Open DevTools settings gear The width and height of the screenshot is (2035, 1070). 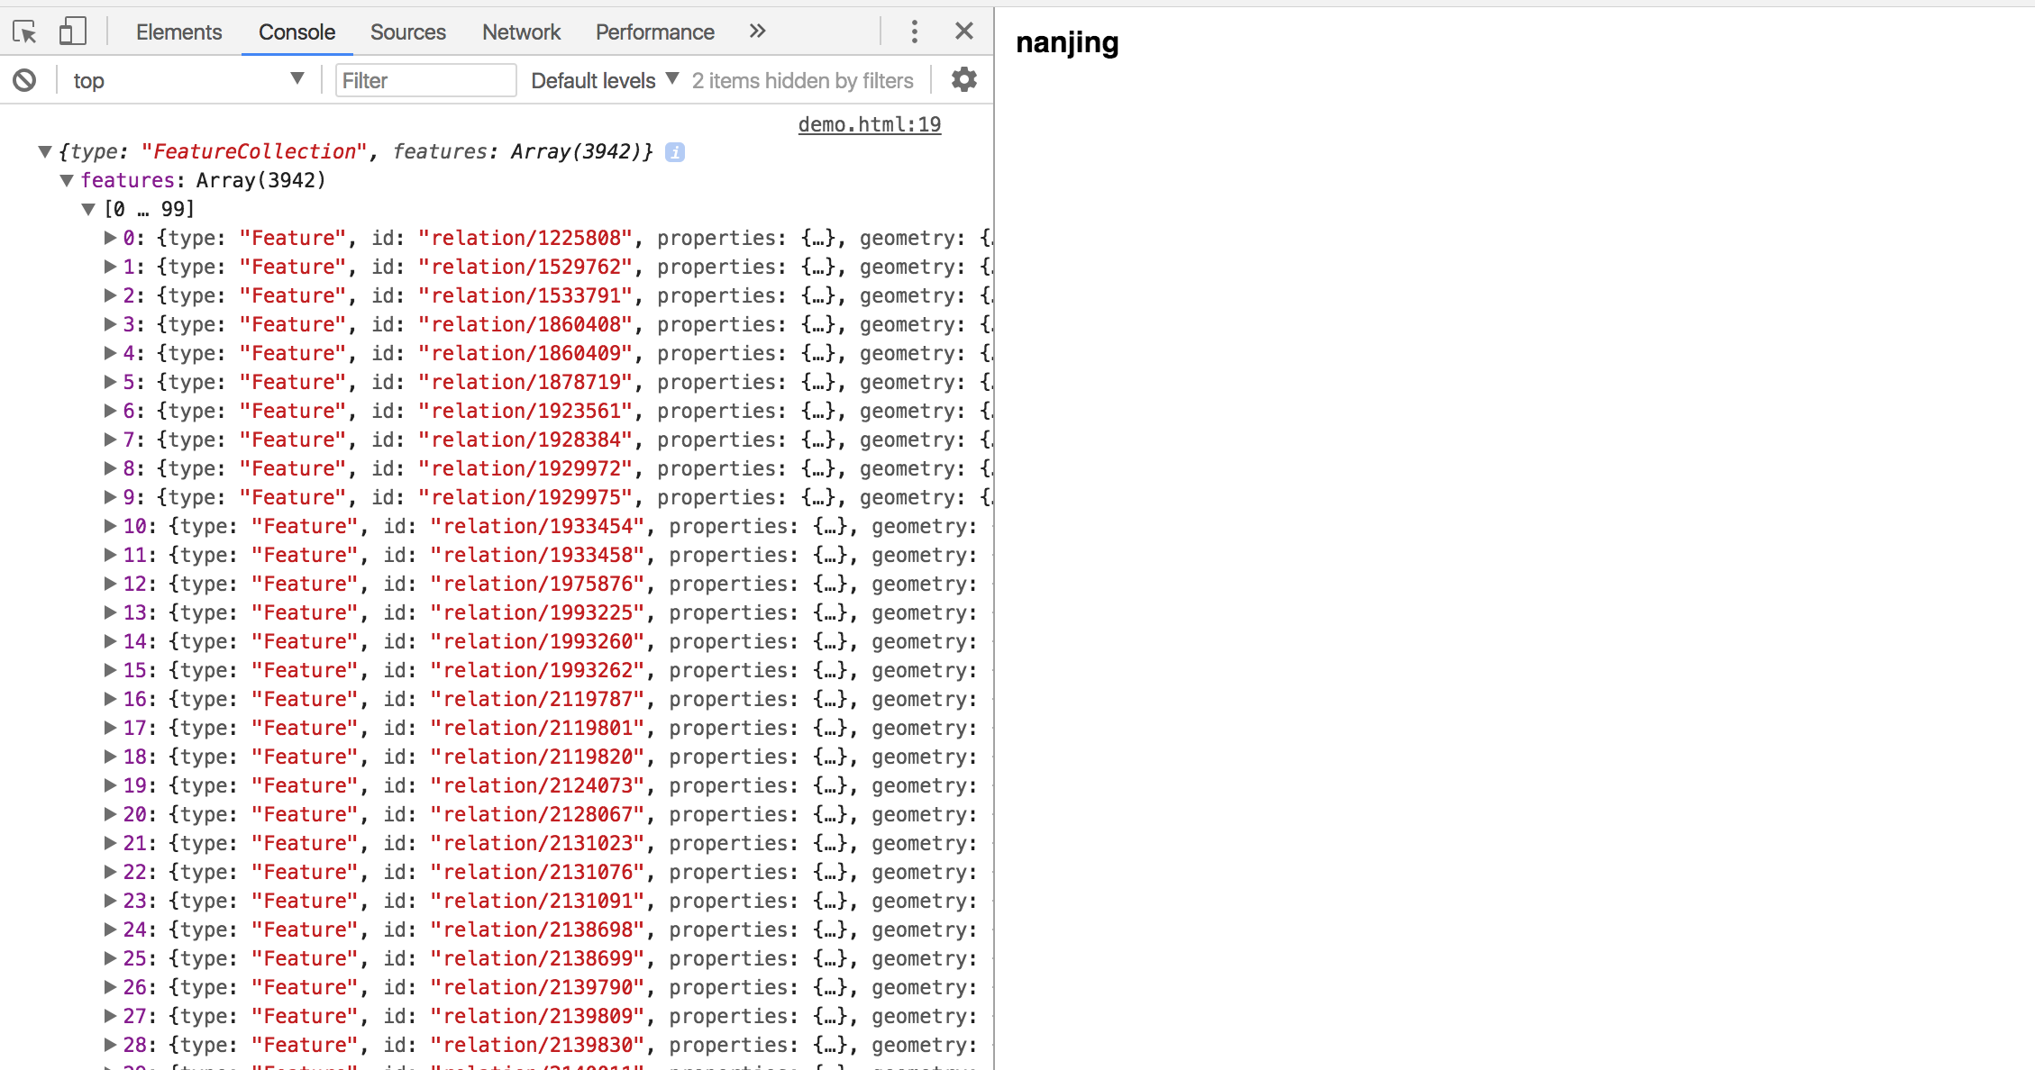pos(963,79)
